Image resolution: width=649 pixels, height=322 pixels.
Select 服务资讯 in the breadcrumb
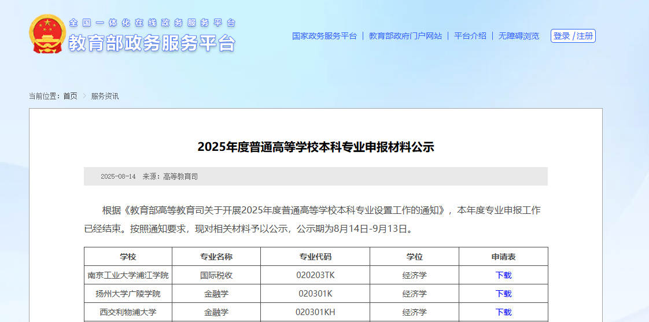(x=105, y=96)
